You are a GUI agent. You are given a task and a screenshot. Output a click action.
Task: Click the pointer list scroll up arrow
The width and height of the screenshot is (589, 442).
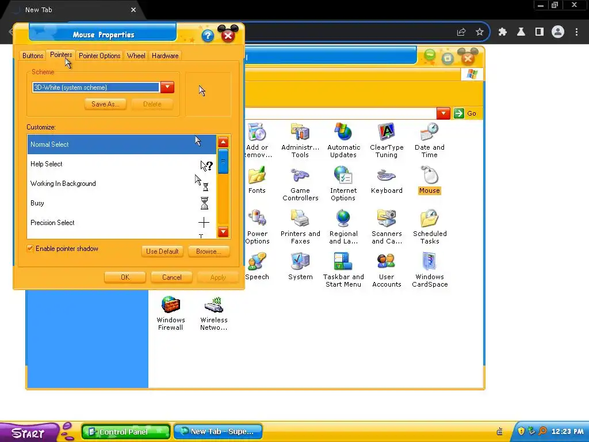click(x=223, y=142)
